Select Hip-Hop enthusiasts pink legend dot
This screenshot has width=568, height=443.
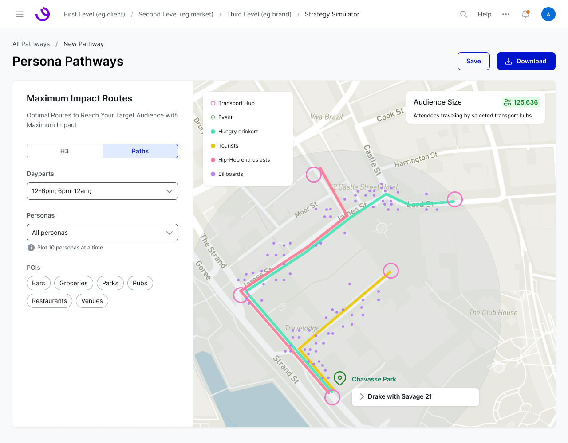pyautogui.click(x=213, y=160)
